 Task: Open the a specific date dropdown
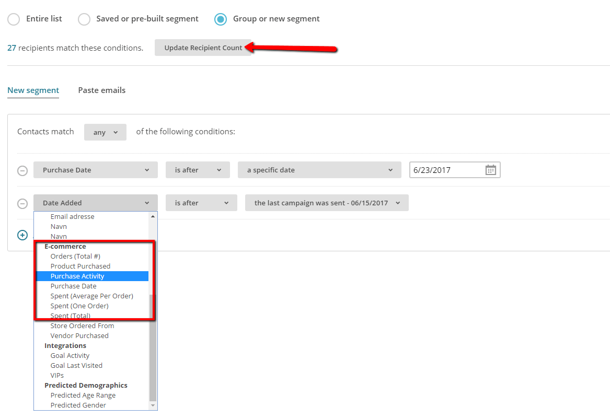click(x=319, y=170)
